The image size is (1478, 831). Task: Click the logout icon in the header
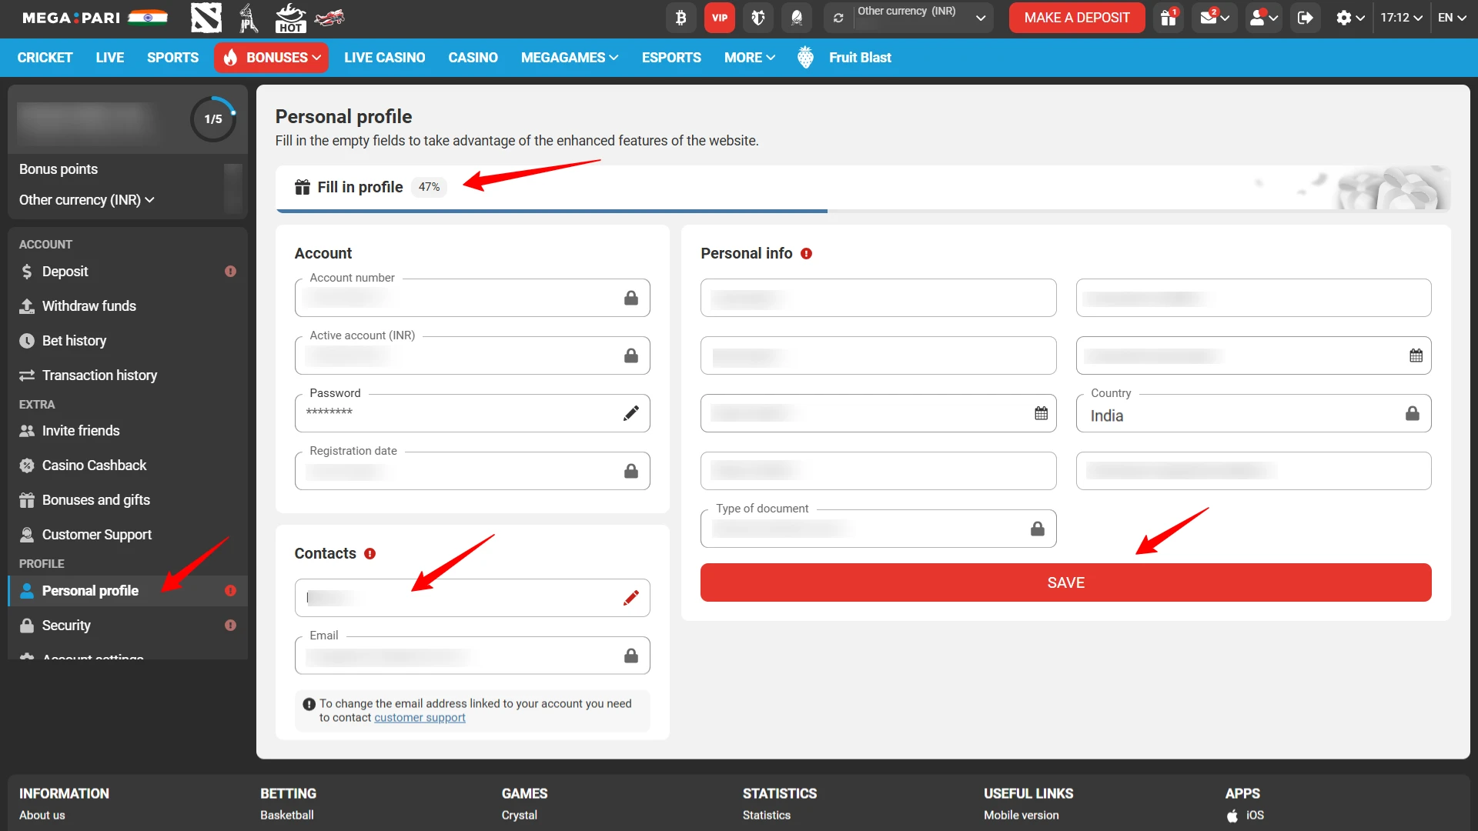[1304, 17]
